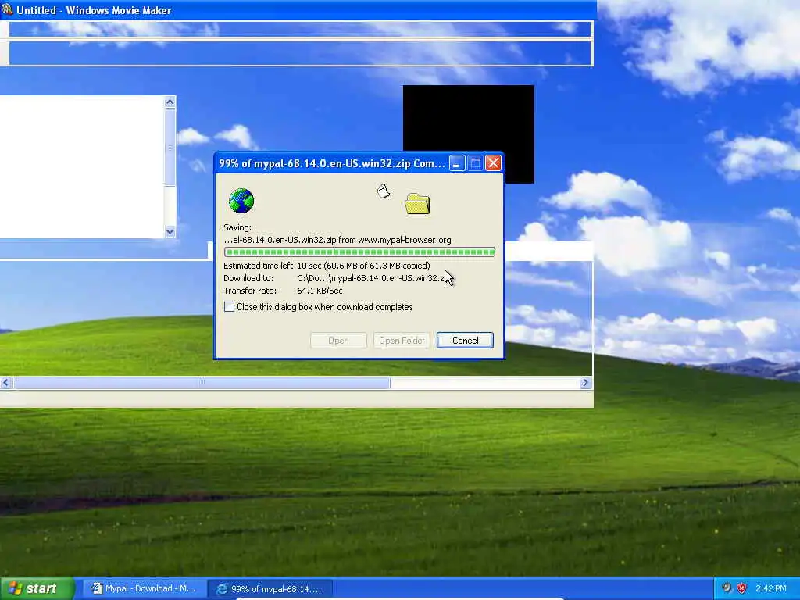Select the 99% of mypal taskbar button
Viewport: 800px width, 600px height.
pyautogui.click(x=270, y=589)
